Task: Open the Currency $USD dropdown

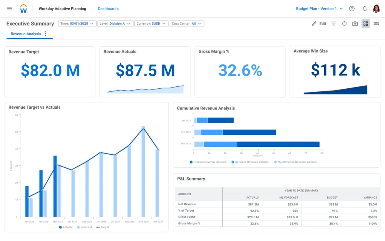Action: [x=151, y=24]
